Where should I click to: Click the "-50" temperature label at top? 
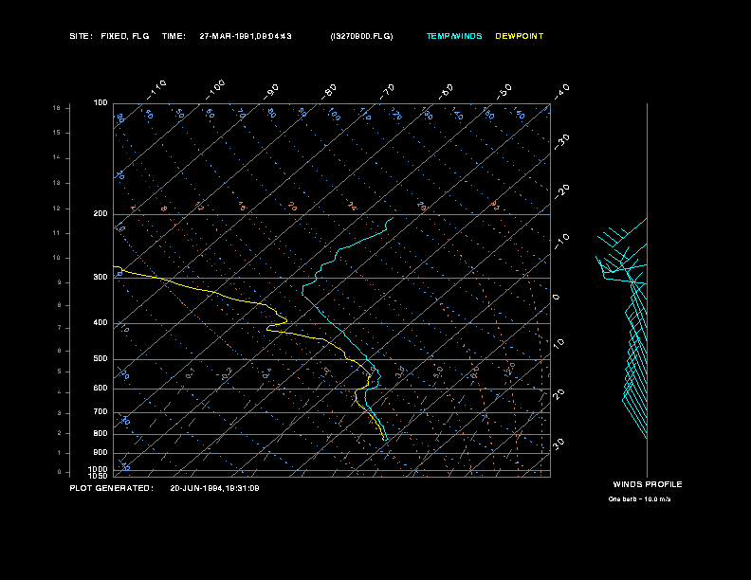504,92
